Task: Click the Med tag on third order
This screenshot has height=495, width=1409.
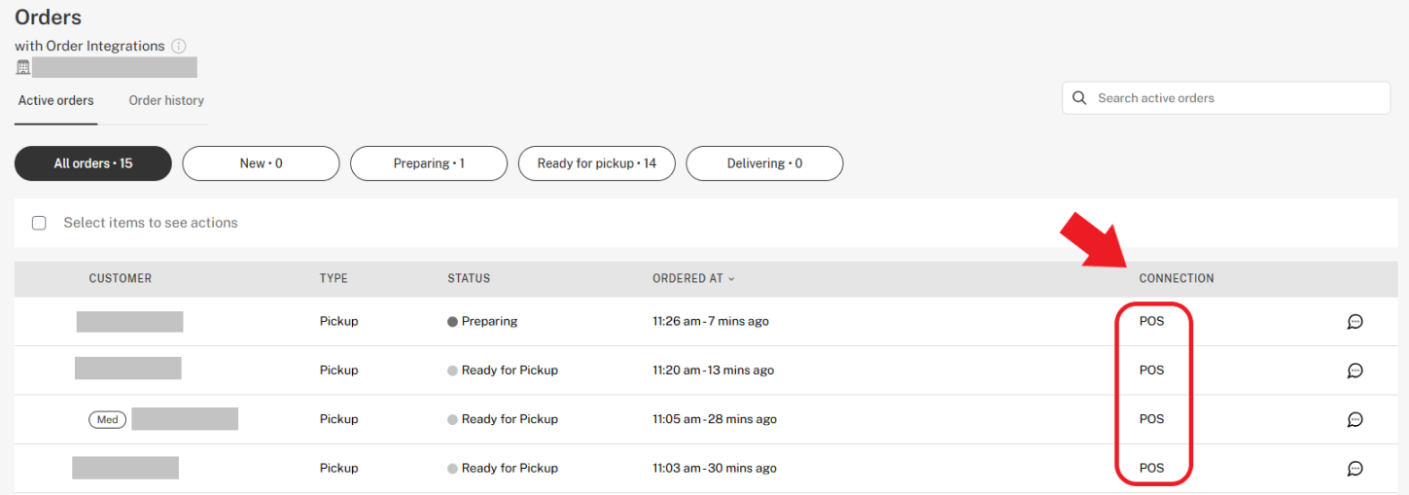Action: tap(107, 420)
